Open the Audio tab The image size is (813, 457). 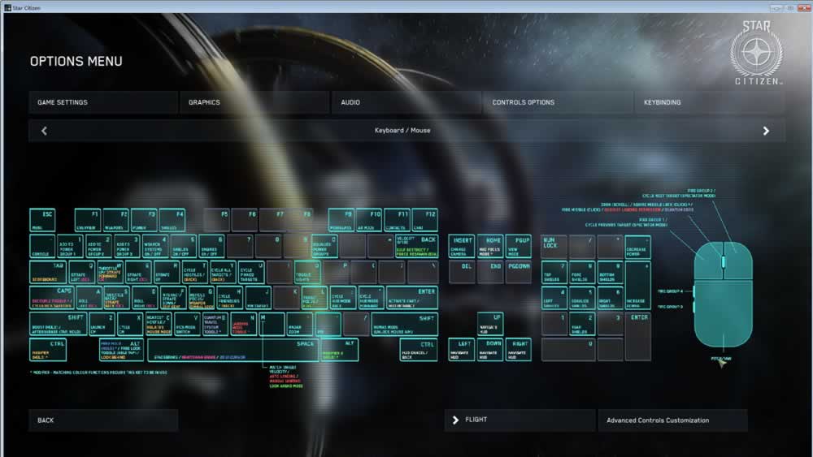[406, 102]
